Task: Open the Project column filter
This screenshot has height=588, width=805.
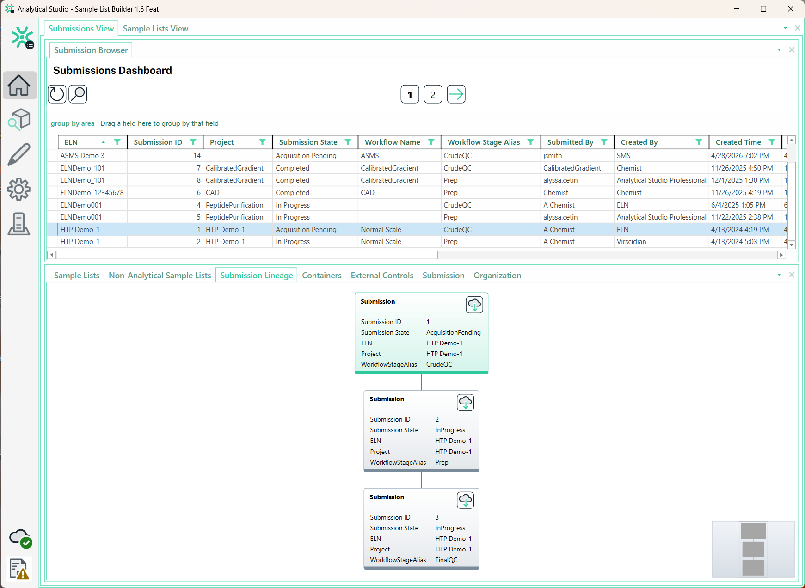Action: tap(263, 142)
